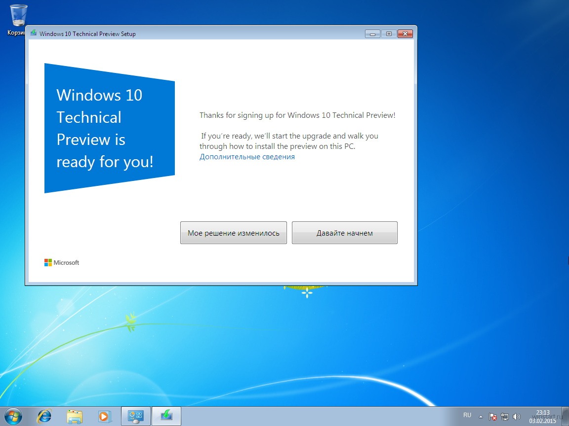The height and width of the screenshot is (426, 569).
Task: Open Windows Explorer from the taskbar
Action: (75, 416)
